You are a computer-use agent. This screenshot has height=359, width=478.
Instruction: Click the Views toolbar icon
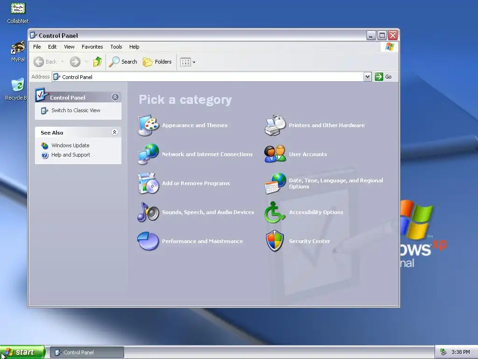pos(185,62)
